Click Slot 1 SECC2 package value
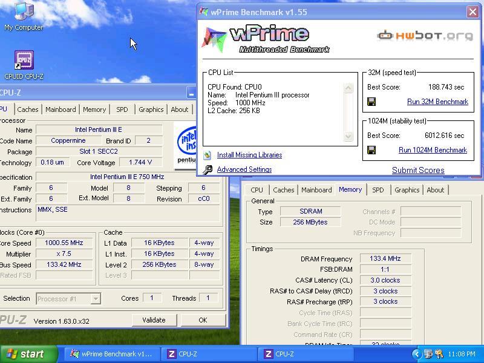 (99, 151)
